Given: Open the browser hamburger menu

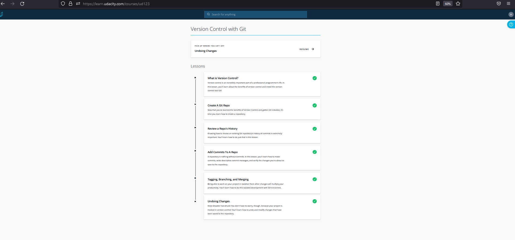Looking at the screenshot, I should pyautogui.click(x=509, y=4).
